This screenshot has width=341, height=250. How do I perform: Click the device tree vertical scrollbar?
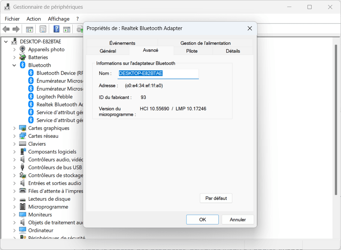pos(336,120)
